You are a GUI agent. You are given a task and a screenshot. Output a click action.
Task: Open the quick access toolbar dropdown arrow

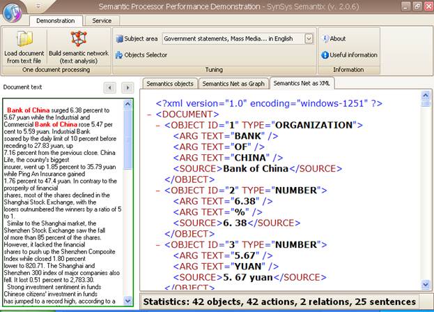38,6
